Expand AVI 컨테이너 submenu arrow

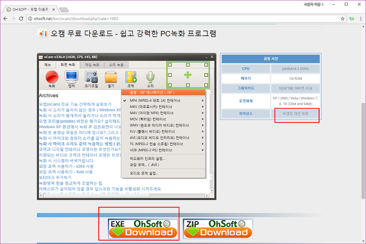click(x=203, y=138)
